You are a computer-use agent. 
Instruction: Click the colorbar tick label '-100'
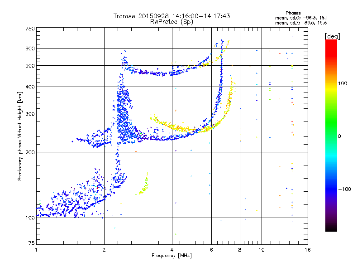click(x=344, y=189)
